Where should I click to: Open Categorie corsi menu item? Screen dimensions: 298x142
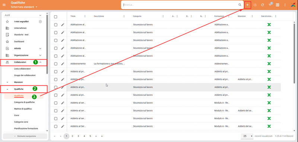tap(21, 122)
